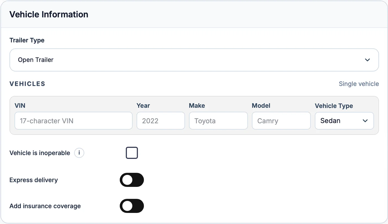The height and width of the screenshot is (224, 388).
Task: Focus the 17-character VIN input field
Action: pos(73,121)
